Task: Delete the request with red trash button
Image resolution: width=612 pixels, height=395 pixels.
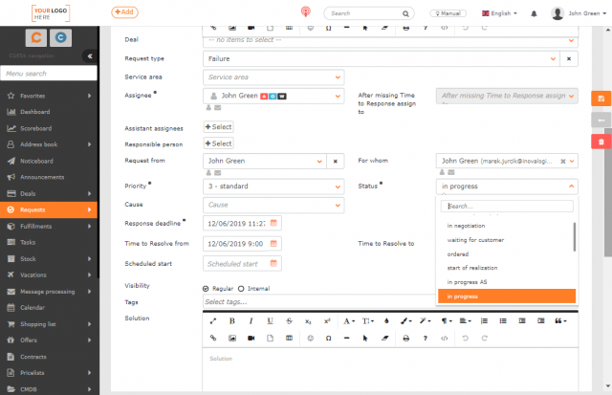Action: tap(601, 142)
